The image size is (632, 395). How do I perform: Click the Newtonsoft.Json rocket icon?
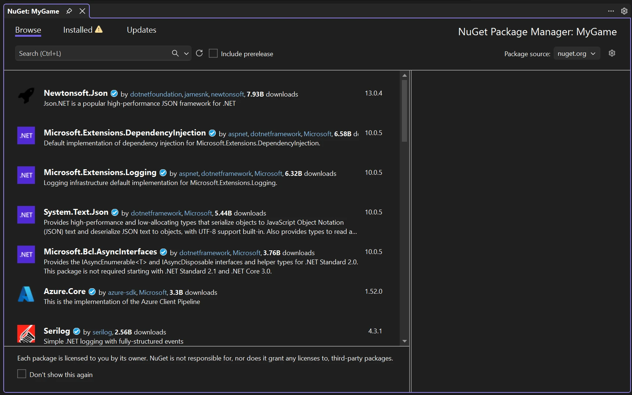[26, 95]
